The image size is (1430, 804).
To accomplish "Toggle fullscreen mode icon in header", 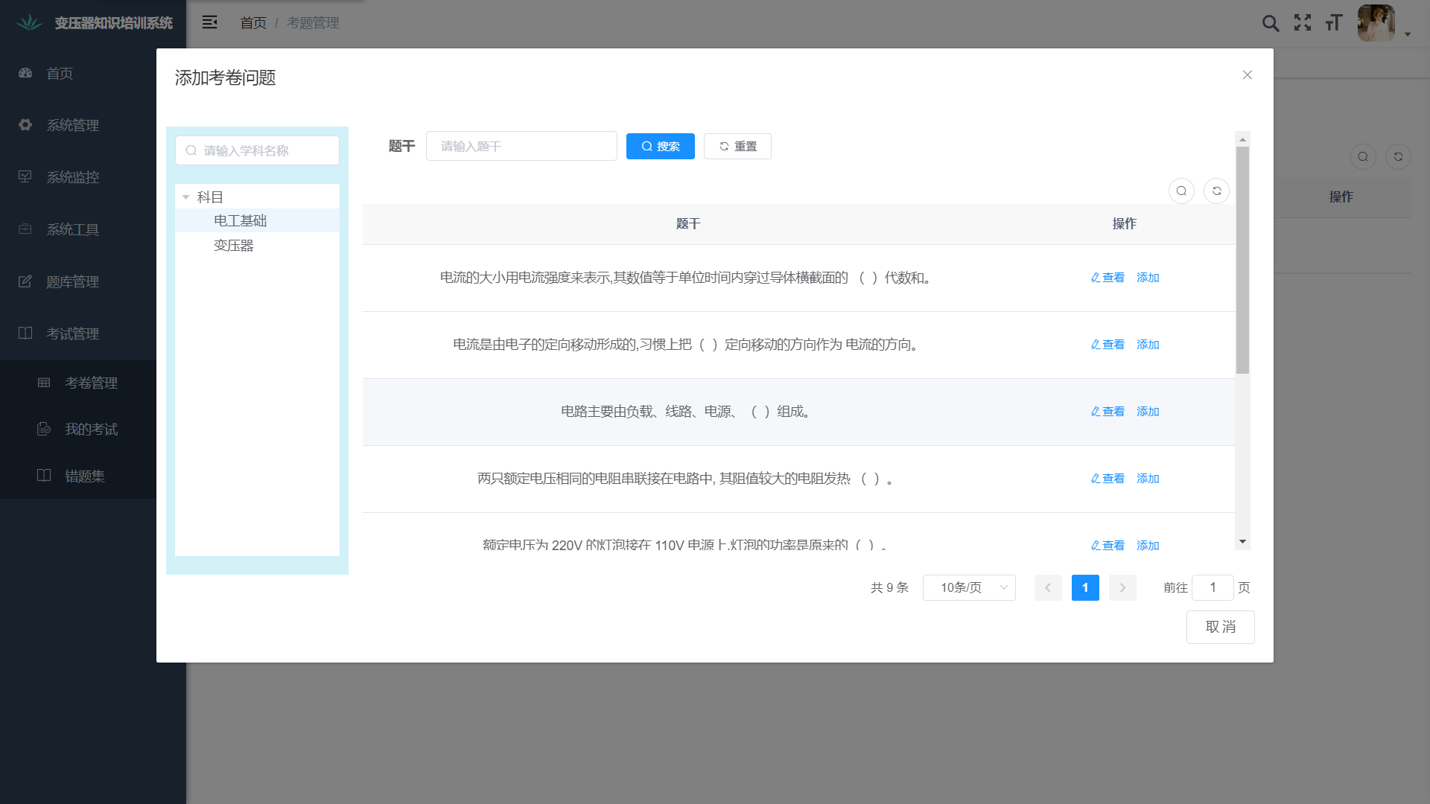I will pyautogui.click(x=1303, y=23).
